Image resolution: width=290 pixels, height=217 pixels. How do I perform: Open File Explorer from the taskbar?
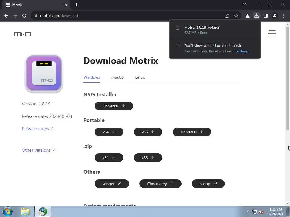pyautogui.click(x=25, y=212)
